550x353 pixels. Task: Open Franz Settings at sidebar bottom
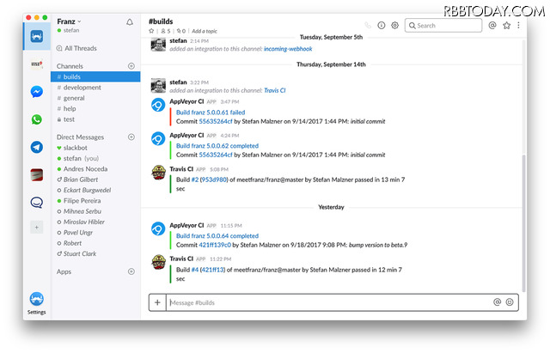36,303
